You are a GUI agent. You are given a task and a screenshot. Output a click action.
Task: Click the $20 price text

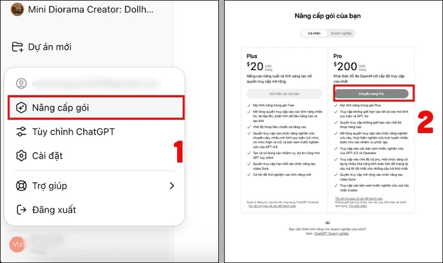tap(255, 66)
